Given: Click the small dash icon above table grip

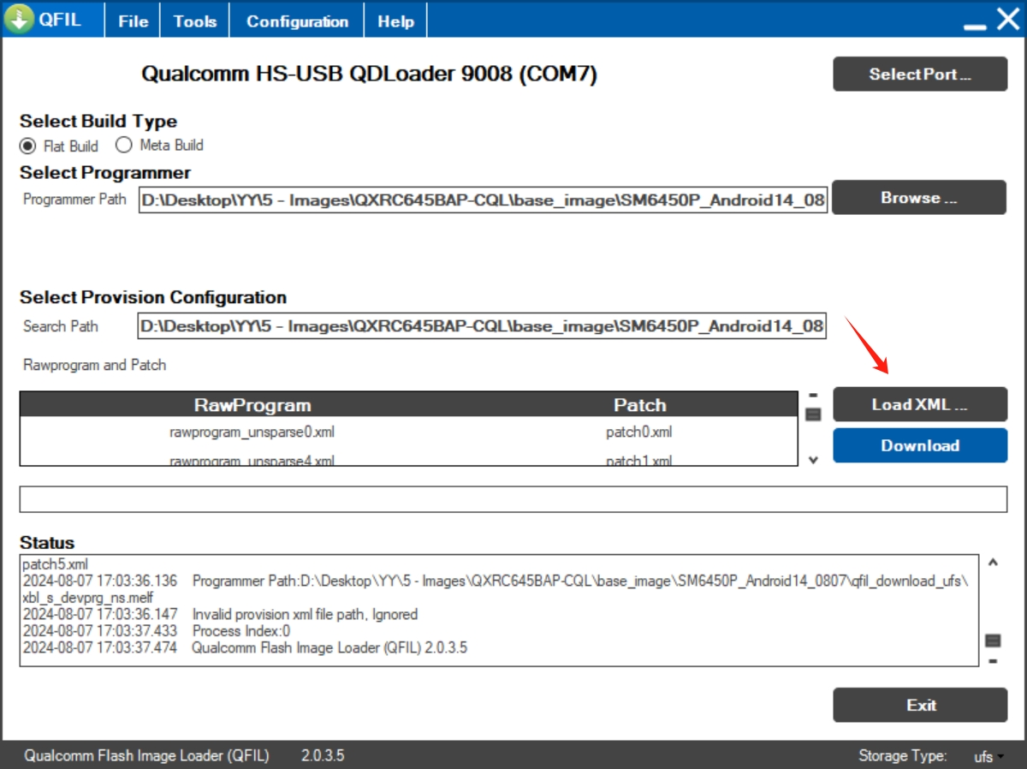Looking at the screenshot, I should pyautogui.click(x=813, y=395).
